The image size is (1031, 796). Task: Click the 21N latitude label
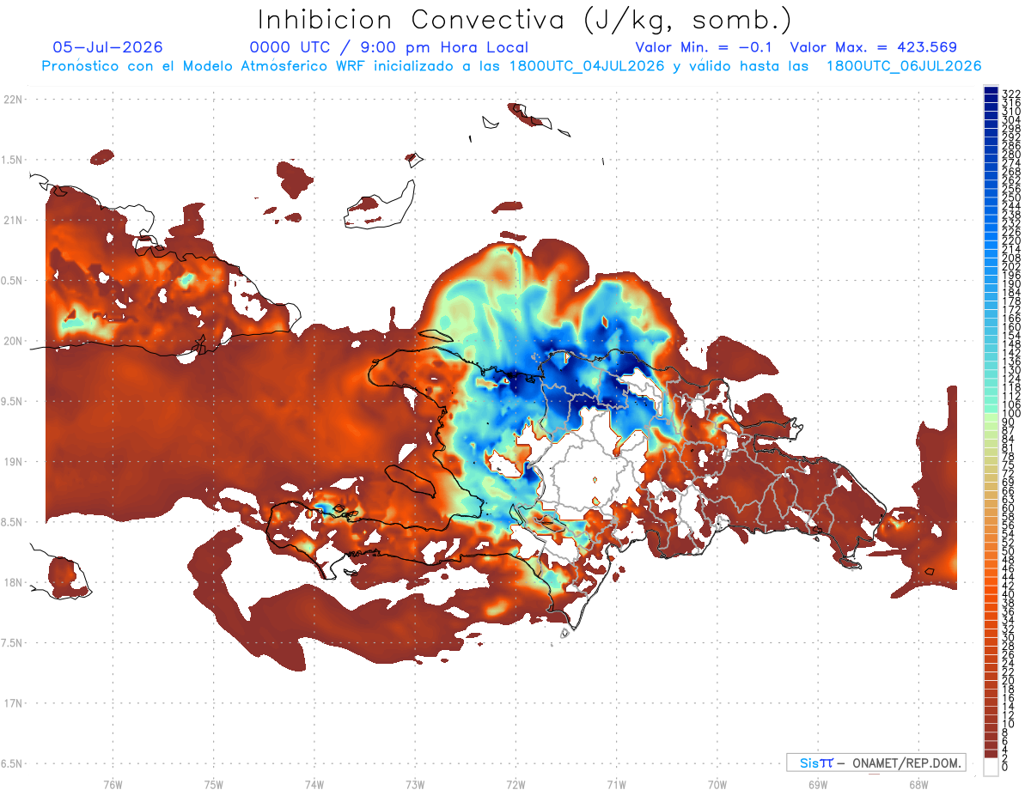click(14, 221)
